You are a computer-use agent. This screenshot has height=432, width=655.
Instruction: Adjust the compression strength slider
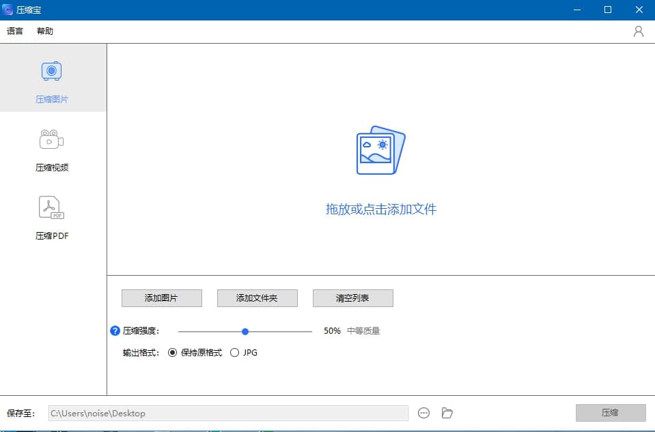245,331
